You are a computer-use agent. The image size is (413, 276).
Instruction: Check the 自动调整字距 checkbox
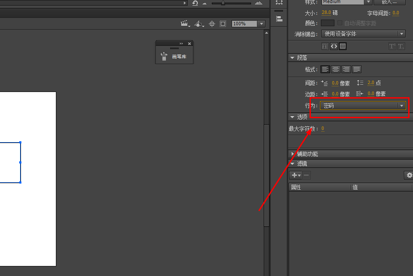point(340,23)
